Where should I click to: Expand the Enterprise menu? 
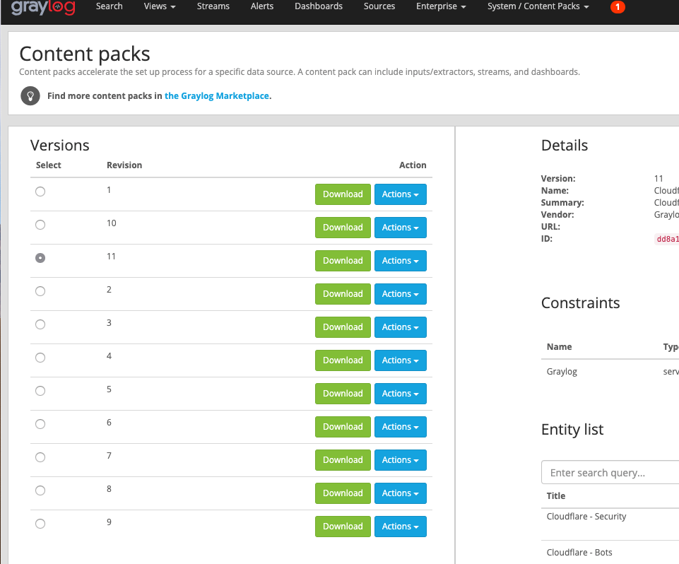pos(441,6)
